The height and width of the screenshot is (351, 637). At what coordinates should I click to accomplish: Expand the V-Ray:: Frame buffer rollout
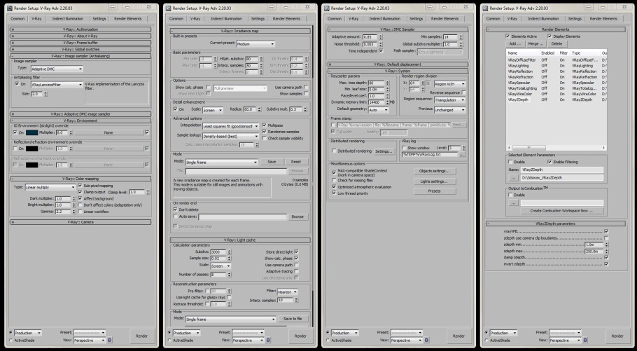click(80, 43)
